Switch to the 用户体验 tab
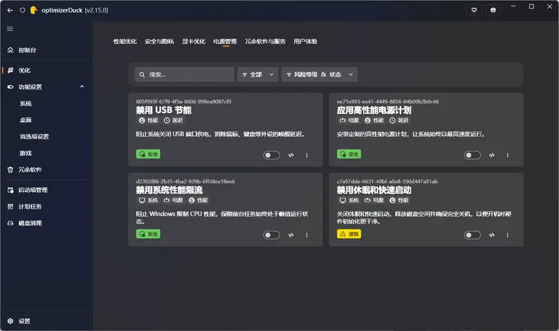The image size is (559, 331). click(305, 41)
